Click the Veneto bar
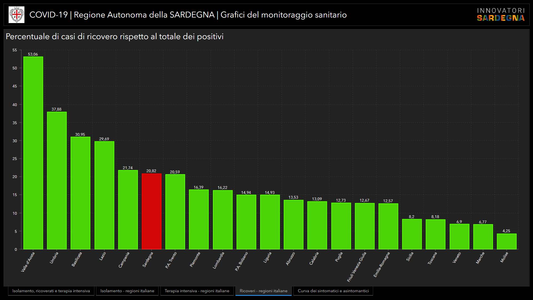533x300 pixels. [459, 237]
